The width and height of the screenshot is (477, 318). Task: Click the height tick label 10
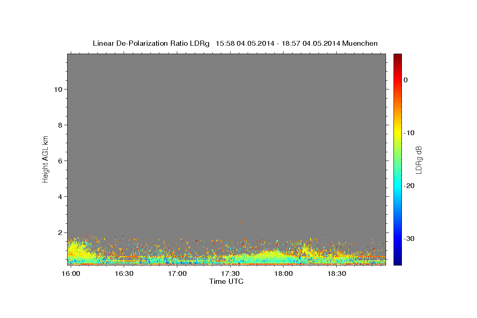(x=59, y=89)
